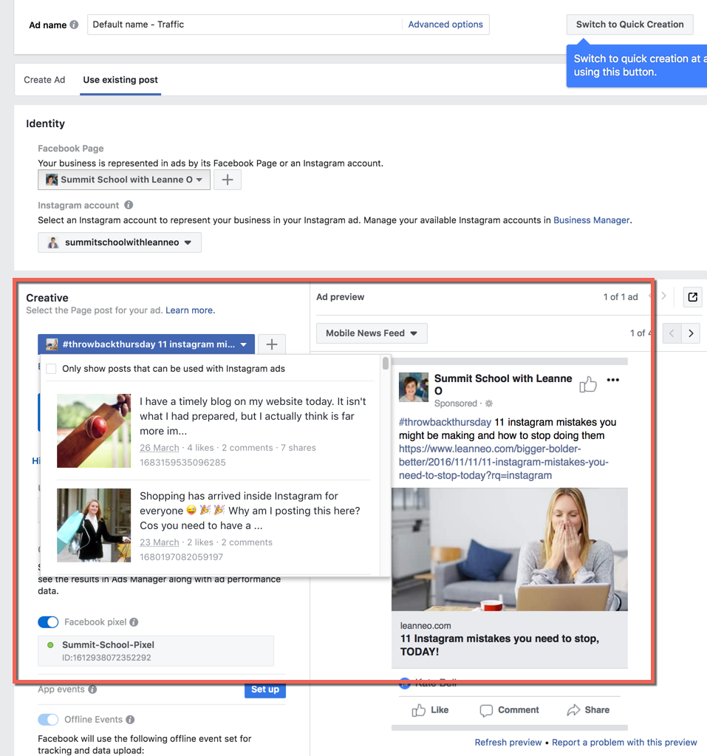Click the shopping woman post thumbnail
707x756 pixels.
[94, 525]
